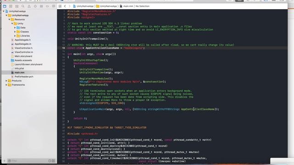Open the related items grid menu
294x165 pixels.
tap(60, 6)
